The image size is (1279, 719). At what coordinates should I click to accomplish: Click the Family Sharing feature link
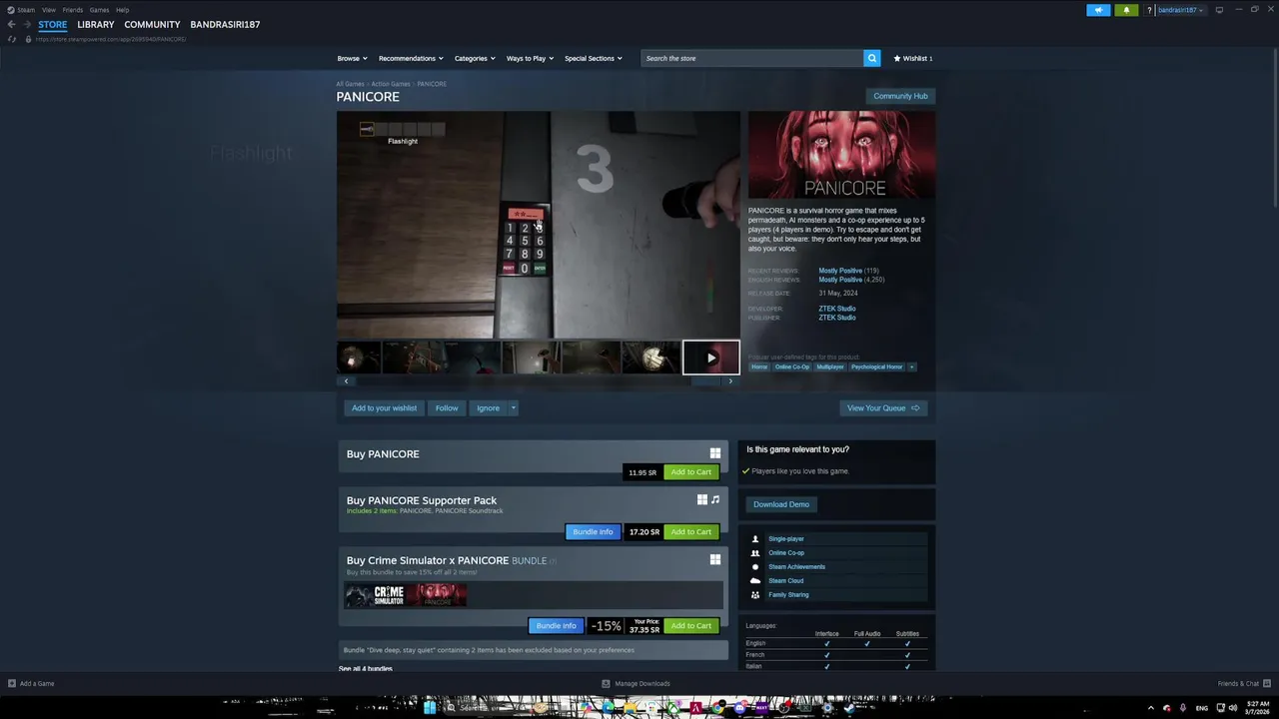pos(788,595)
